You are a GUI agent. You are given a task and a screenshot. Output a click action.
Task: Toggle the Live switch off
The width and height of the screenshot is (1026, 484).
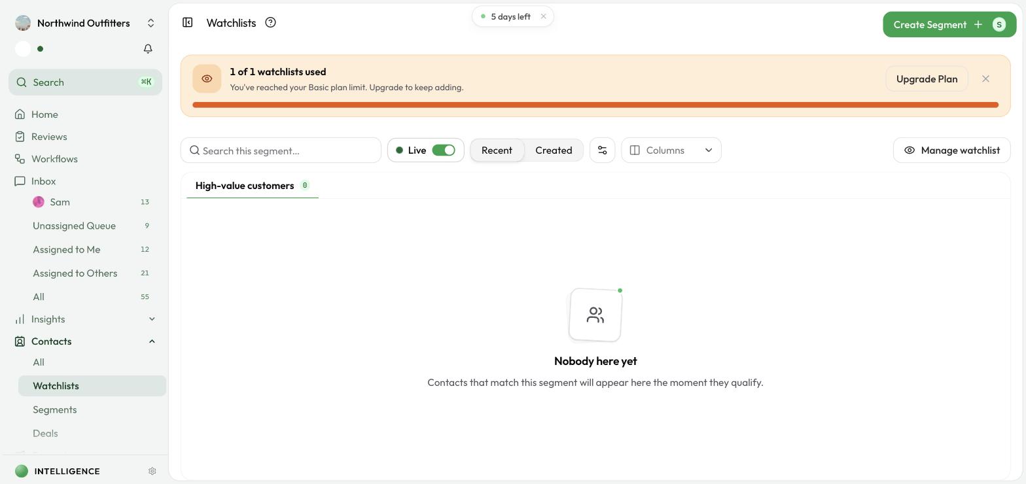click(x=444, y=150)
